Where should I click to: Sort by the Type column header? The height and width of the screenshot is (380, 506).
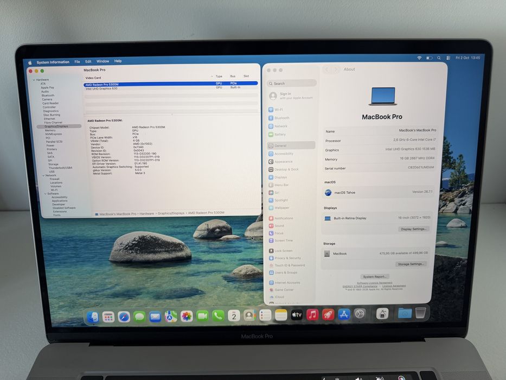[219, 76]
